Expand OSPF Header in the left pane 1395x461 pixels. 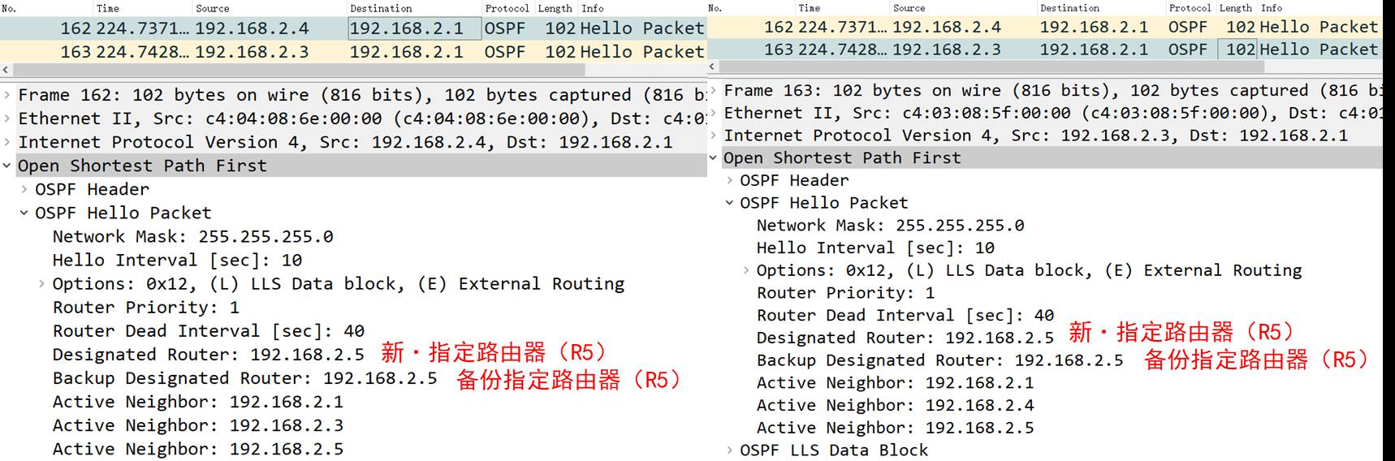pos(24,190)
